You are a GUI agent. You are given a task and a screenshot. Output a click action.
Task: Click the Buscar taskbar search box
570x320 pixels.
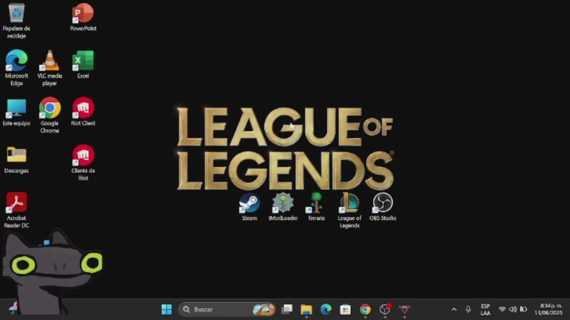[227, 309]
